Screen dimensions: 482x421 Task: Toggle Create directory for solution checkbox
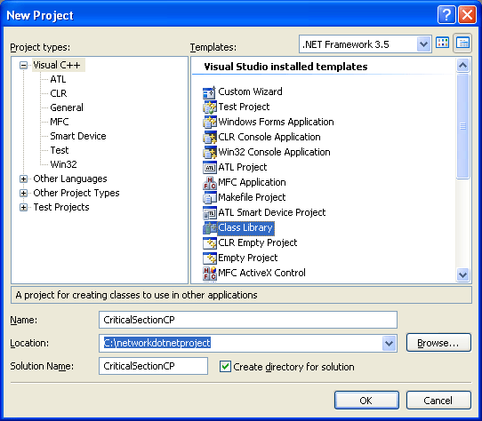(225, 367)
